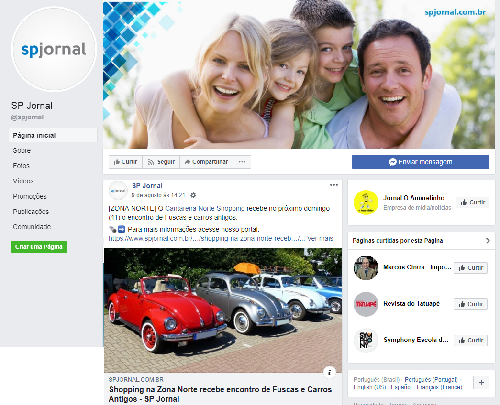This screenshot has height=405, width=500.
Task: Click the plus button for more languages
Action: [481, 383]
